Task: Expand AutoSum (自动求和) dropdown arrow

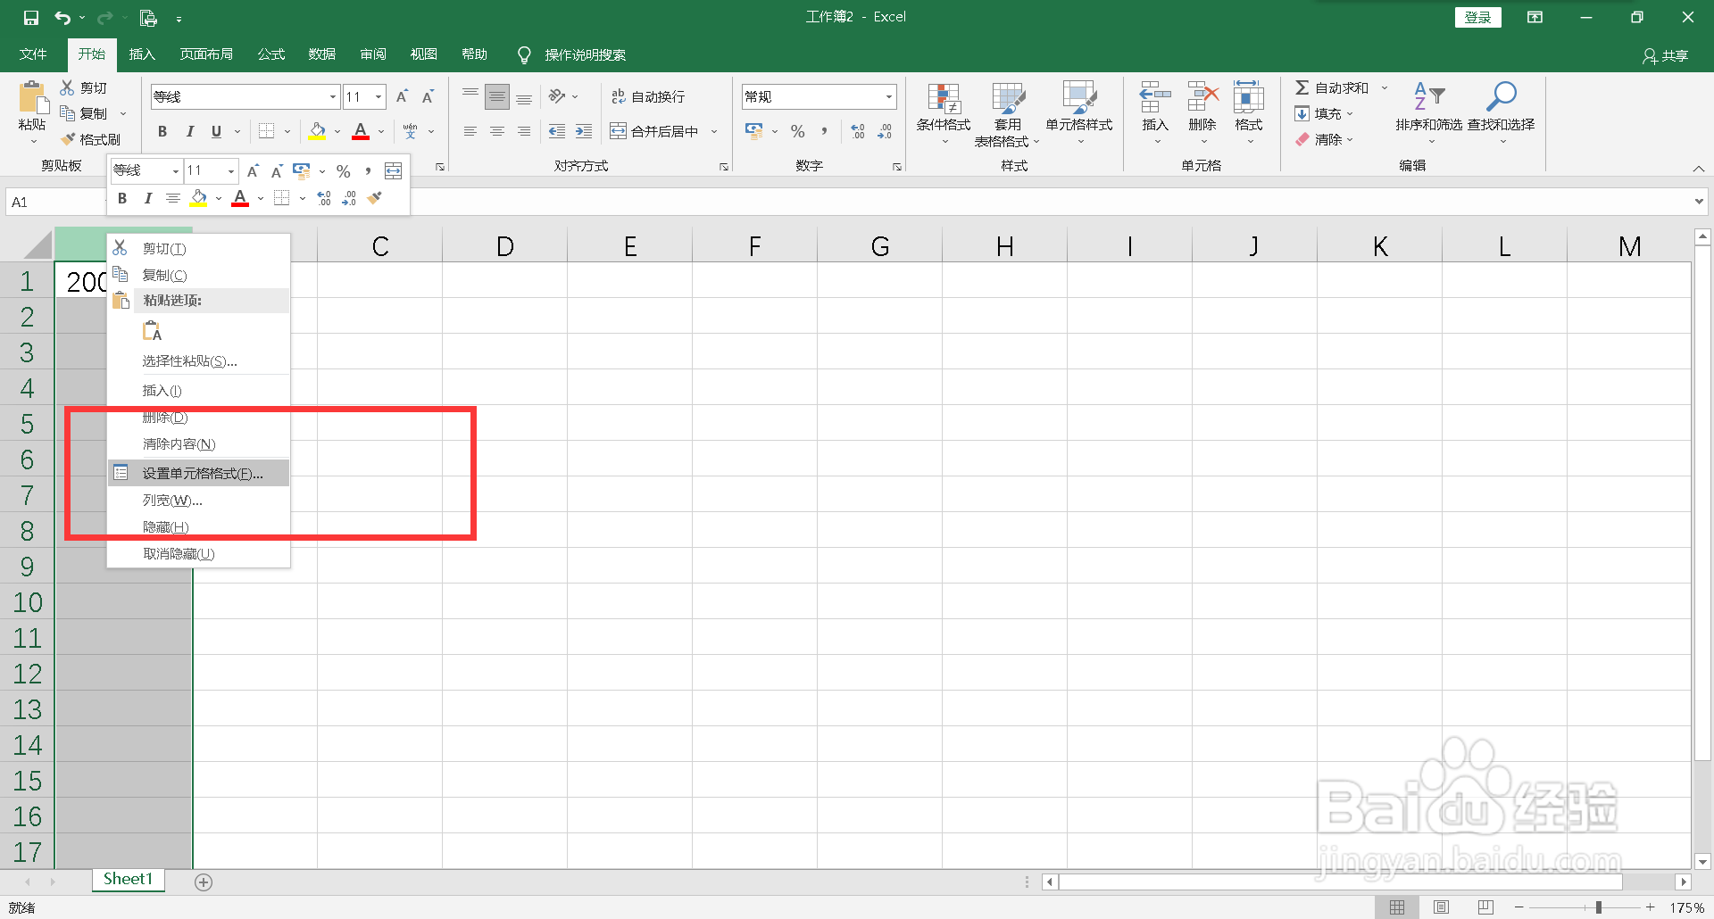Action: [1385, 87]
